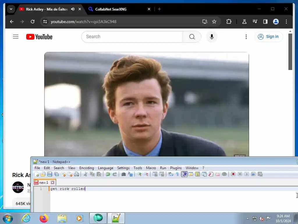Open Find with the binoculars icon
This screenshot has width=298, height=224.
pyautogui.click(x=123, y=174)
